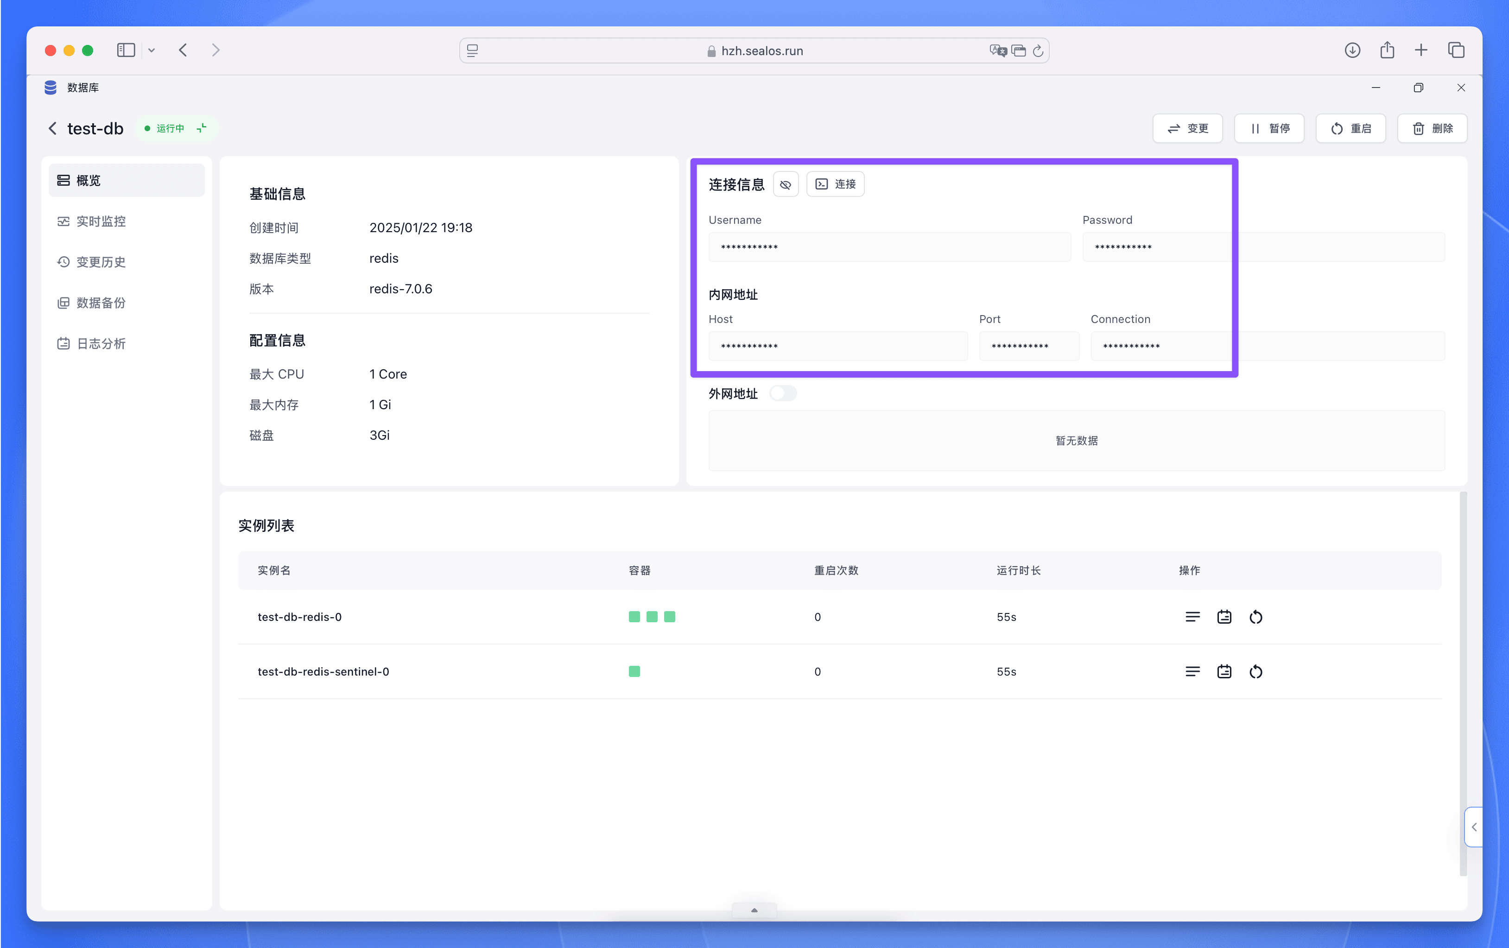Delete the database with 删除
This screenshot has height=948, width=1509.
[x=1432, y=128]
